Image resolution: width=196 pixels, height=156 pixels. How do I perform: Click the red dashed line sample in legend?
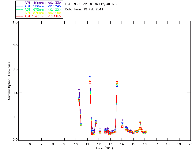pyautogui.click(x=20, y=16)
